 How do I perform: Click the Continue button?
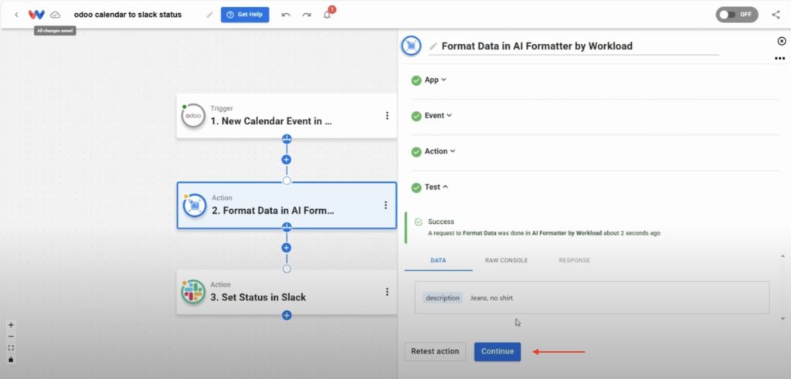pyautogui.click(x=497, y=351)
